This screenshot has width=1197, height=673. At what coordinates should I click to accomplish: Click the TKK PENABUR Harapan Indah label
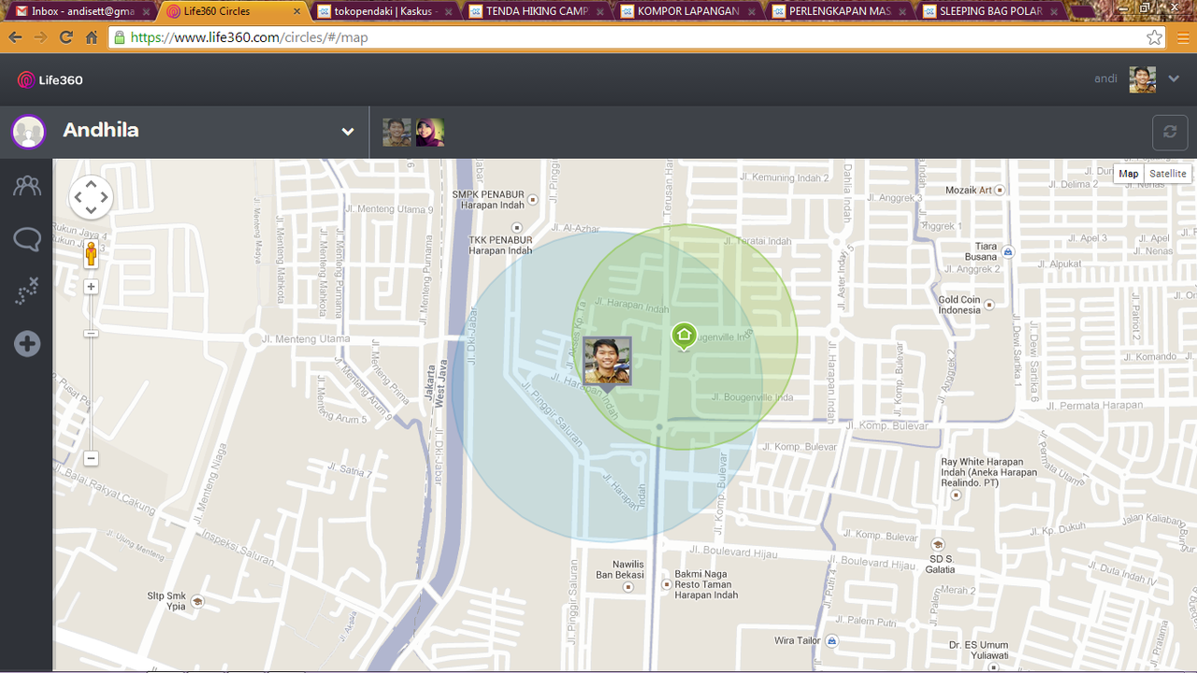[500, 245]
